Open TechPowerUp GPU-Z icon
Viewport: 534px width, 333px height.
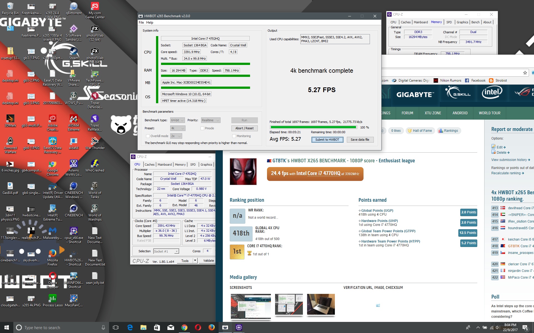click(x=95, y=78)
